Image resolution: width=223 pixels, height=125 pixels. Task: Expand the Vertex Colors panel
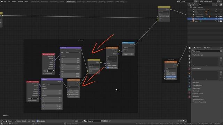pos(198,85)
